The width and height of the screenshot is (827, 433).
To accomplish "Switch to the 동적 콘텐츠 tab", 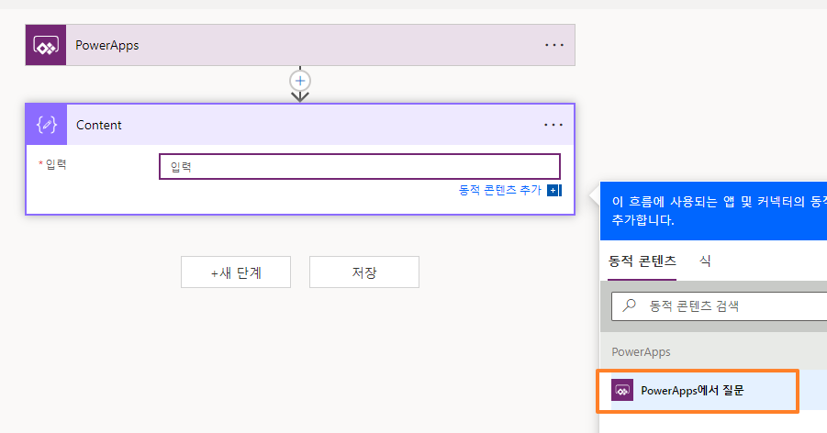I will tap(642, 261).
